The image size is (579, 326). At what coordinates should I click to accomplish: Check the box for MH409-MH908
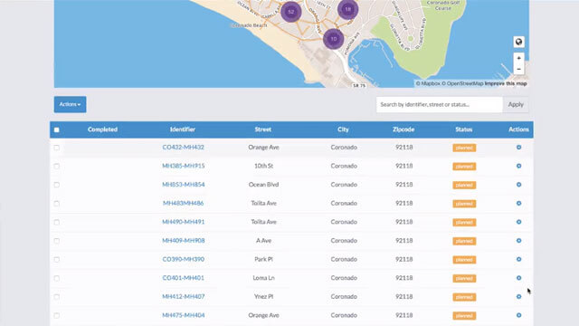(x=56, y=241)
